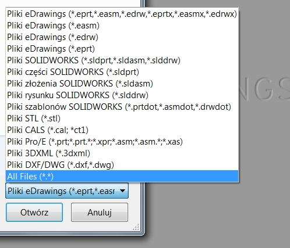Click the file type combo box text
290x248 pixels.
(61, 191)
